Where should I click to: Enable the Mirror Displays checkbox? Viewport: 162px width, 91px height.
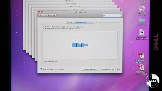[x=43, y=62]
